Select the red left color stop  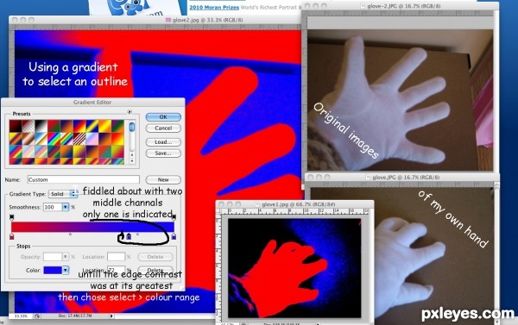12,236
